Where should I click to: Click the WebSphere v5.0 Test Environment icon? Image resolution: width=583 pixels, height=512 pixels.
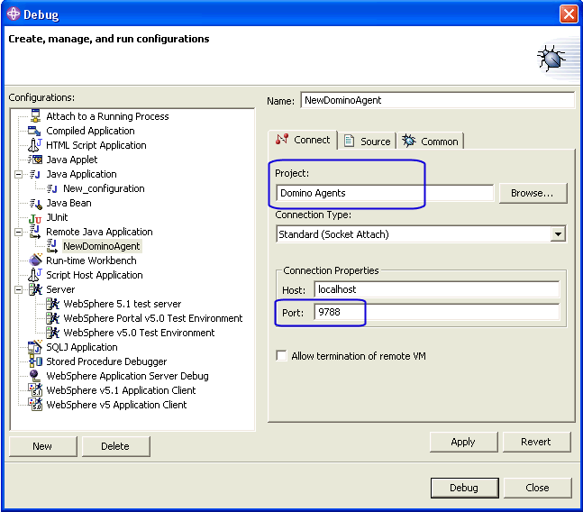(53, 333)
